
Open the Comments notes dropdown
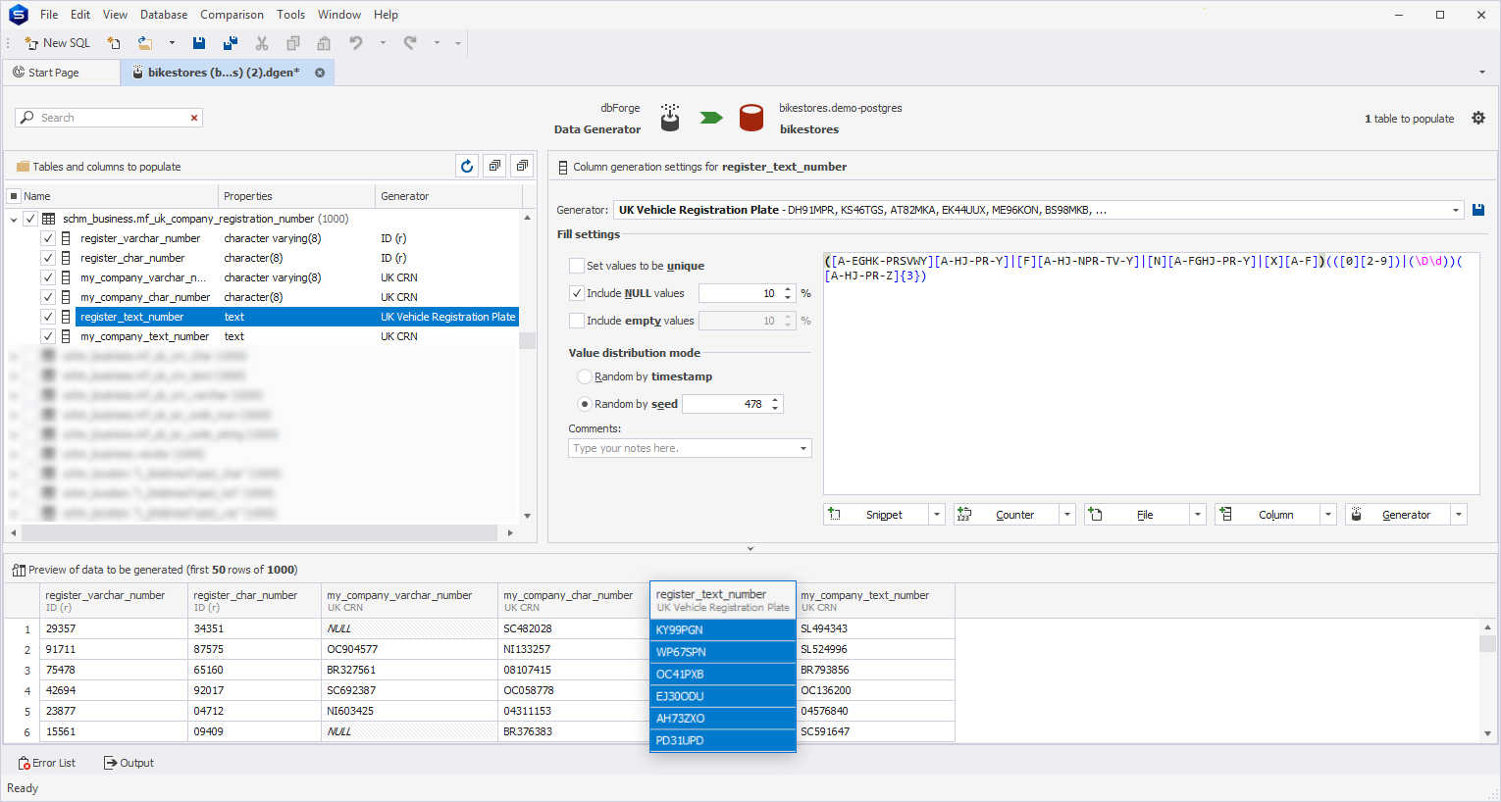(x=803, y=448)
